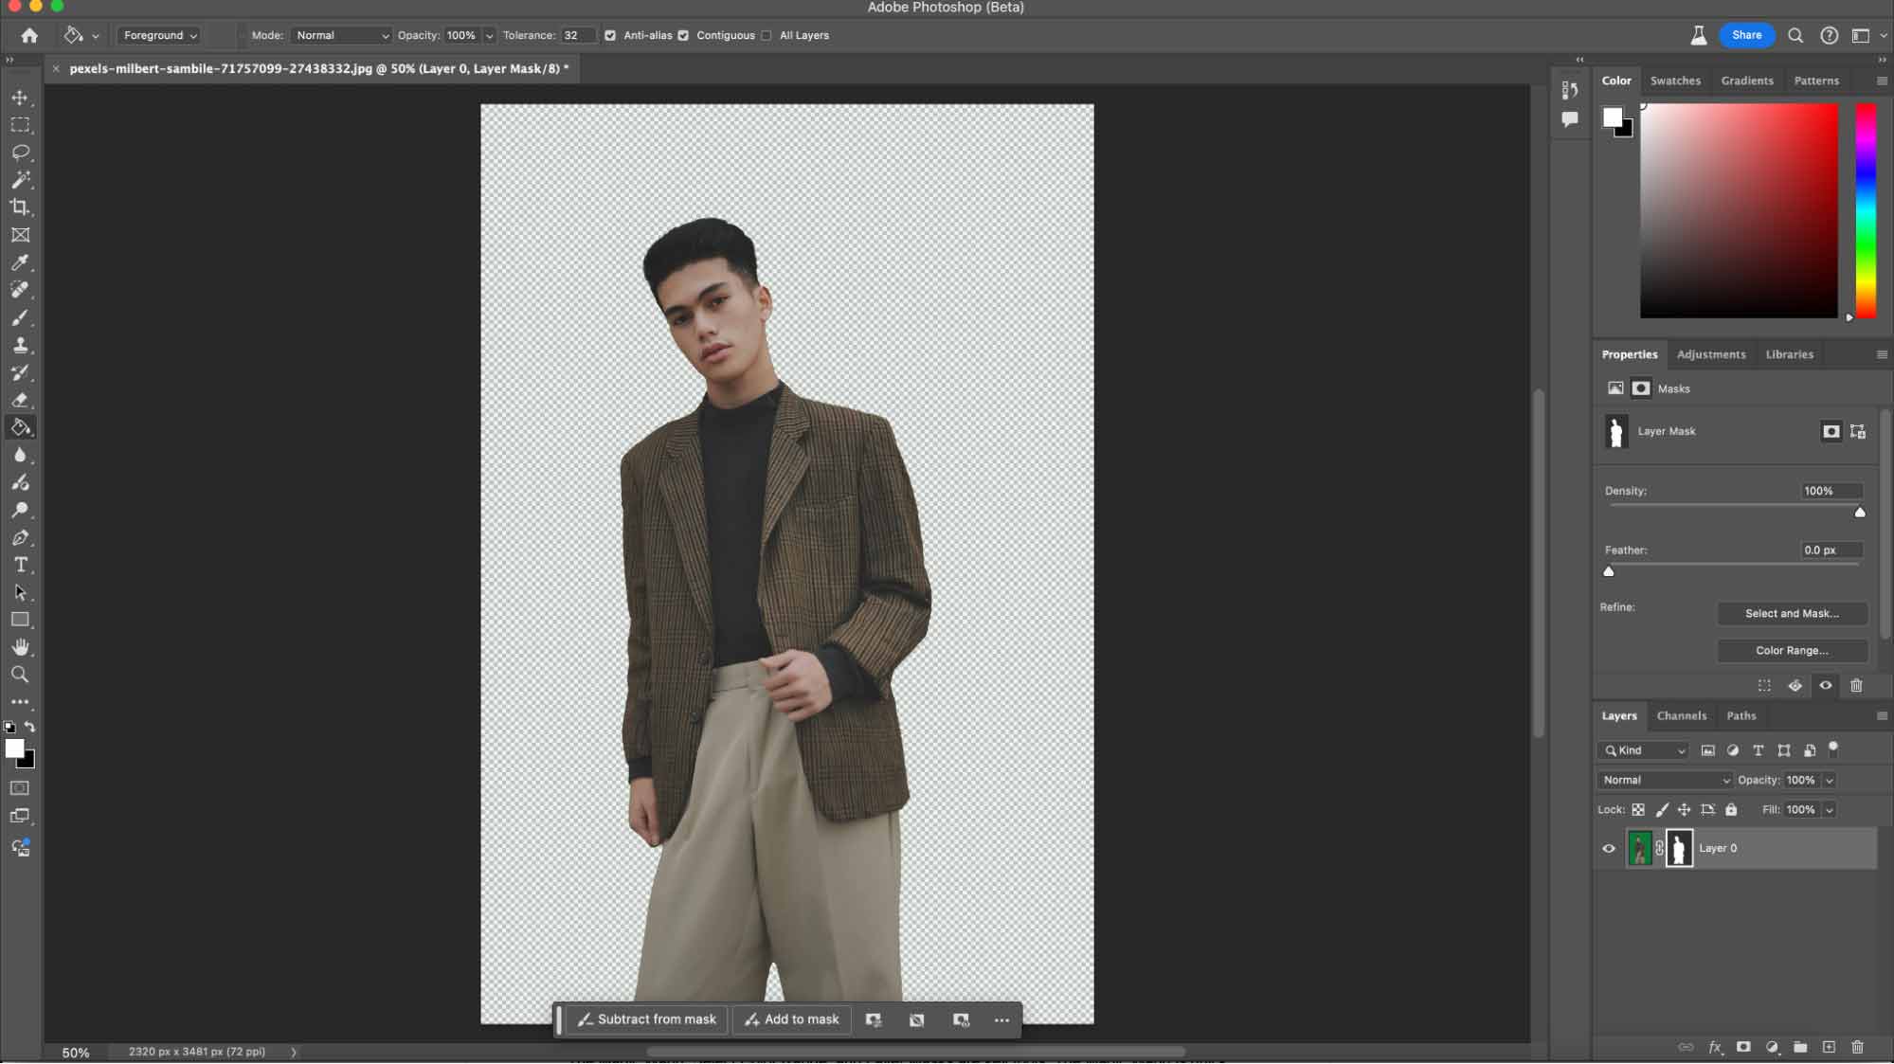Select the Dodge tool
This screenshot has height=1064, width=1894.
[x=20, y=510]
